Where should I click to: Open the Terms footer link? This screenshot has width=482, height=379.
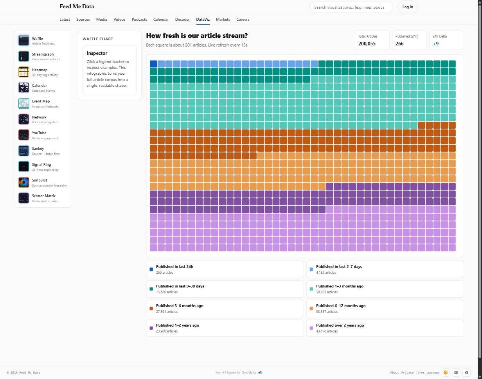pyautogui.click(x=420, y=372)
